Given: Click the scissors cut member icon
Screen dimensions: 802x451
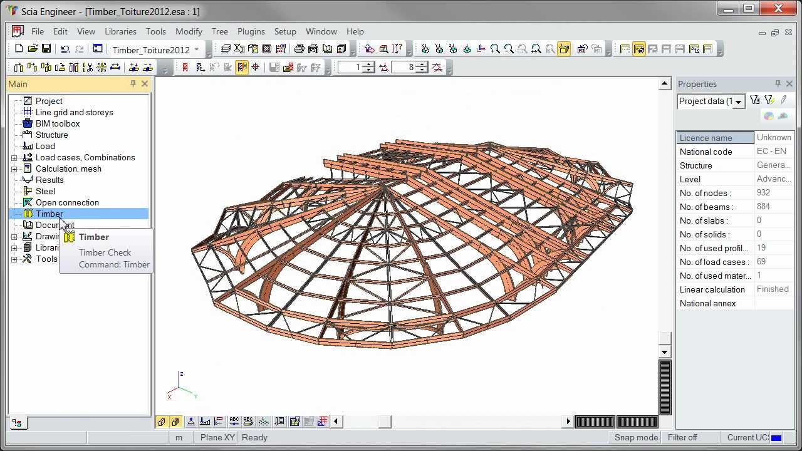Looking at the screenshot, I should [x=88, y=68].
